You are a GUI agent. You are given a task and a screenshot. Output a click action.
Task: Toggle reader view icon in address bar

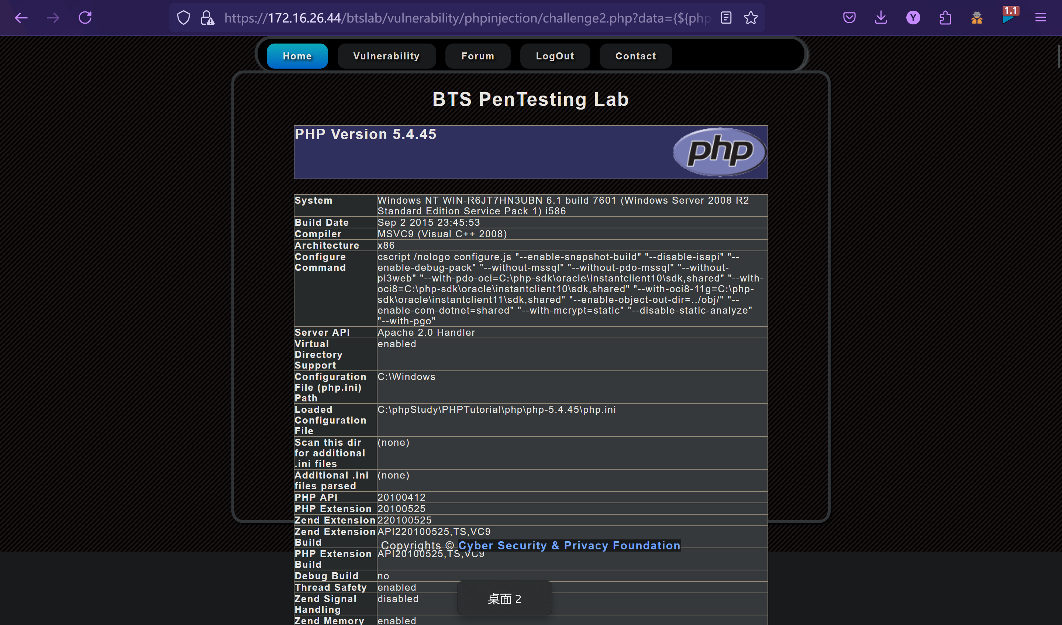click(x=726, y=18)
